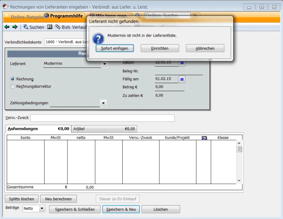Viewport: 283px width, 219px height.
Task: Click inside the Verw.-Zweck input field
Action: click(101, 118)
